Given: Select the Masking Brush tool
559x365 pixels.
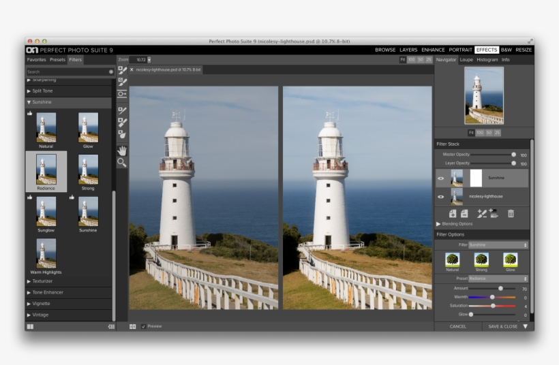Looking at the screenshot, I should point(122,70).
